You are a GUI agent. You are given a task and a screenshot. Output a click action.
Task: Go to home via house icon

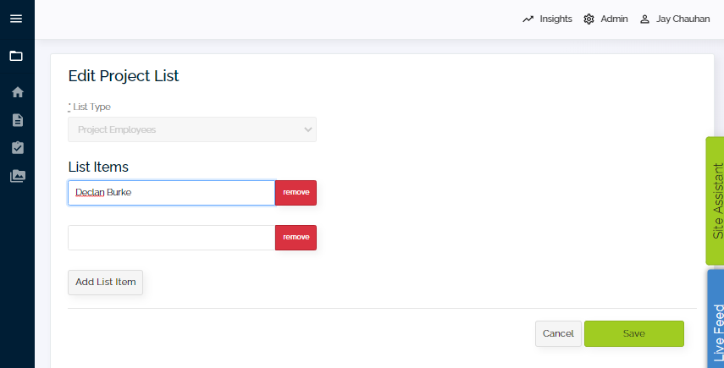pyautogui.click(x=18, y=92)
